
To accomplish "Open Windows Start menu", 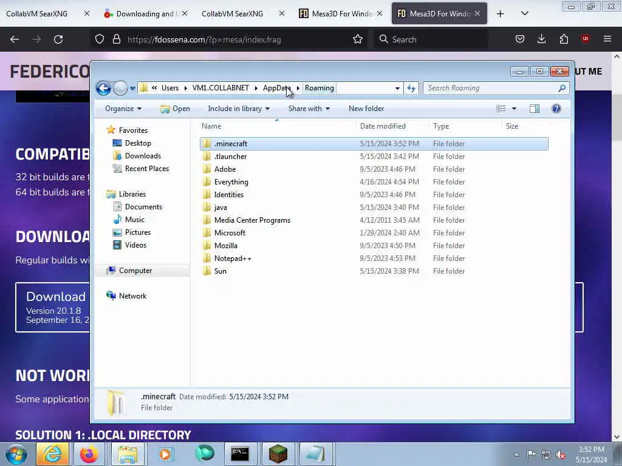I will pos(16,454).
